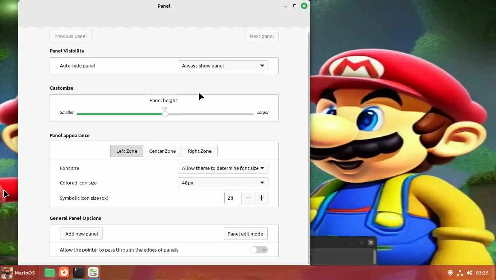Increase symbolic icon size with plus

point(261,198)
